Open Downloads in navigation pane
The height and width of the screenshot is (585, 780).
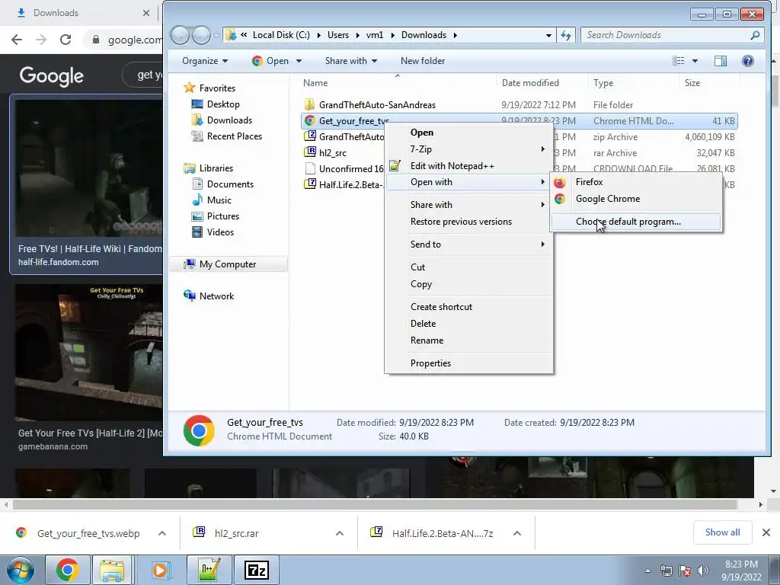[229, 120]
